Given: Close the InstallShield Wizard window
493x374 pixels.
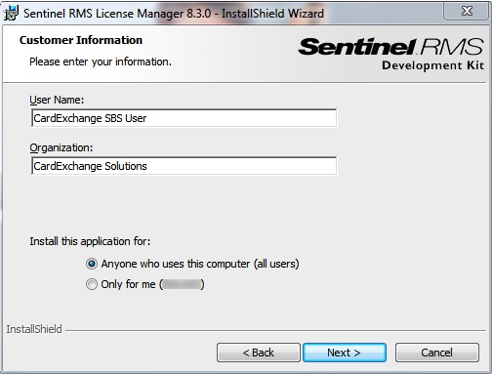Looking at the screenshot, I should click(x=467, y=11).
